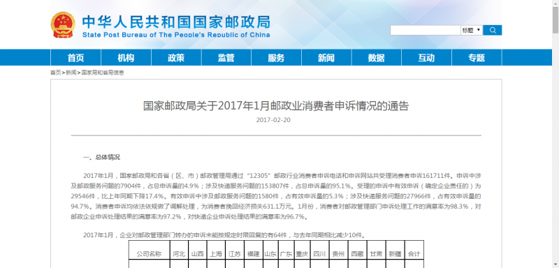The width and height of the screenshot is (559, 268).
Task: Go to 首页 via breadcrumb link
Action: point(56,73)
